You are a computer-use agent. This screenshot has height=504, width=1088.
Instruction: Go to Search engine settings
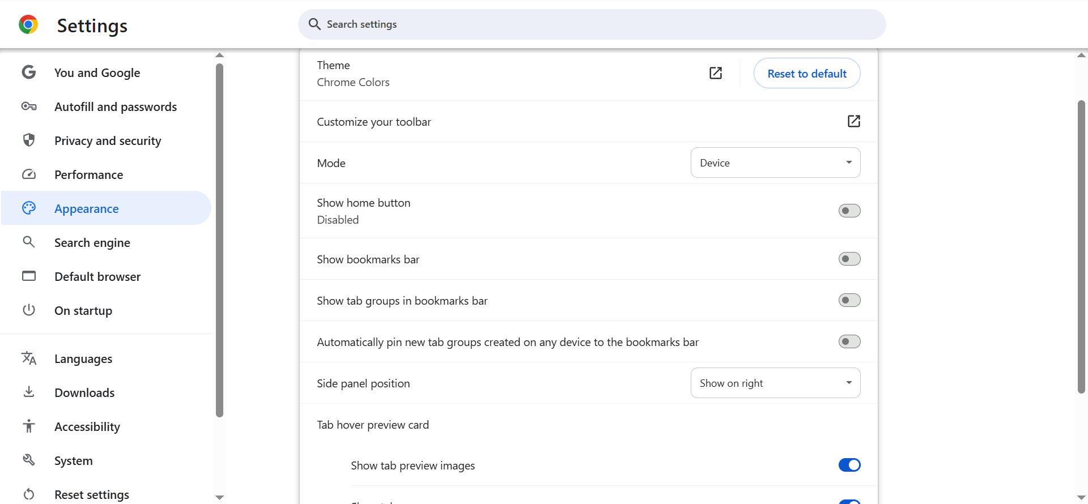click(x=92, y=242)
